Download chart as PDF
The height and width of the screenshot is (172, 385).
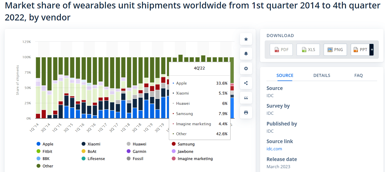[x=281, y=50]
